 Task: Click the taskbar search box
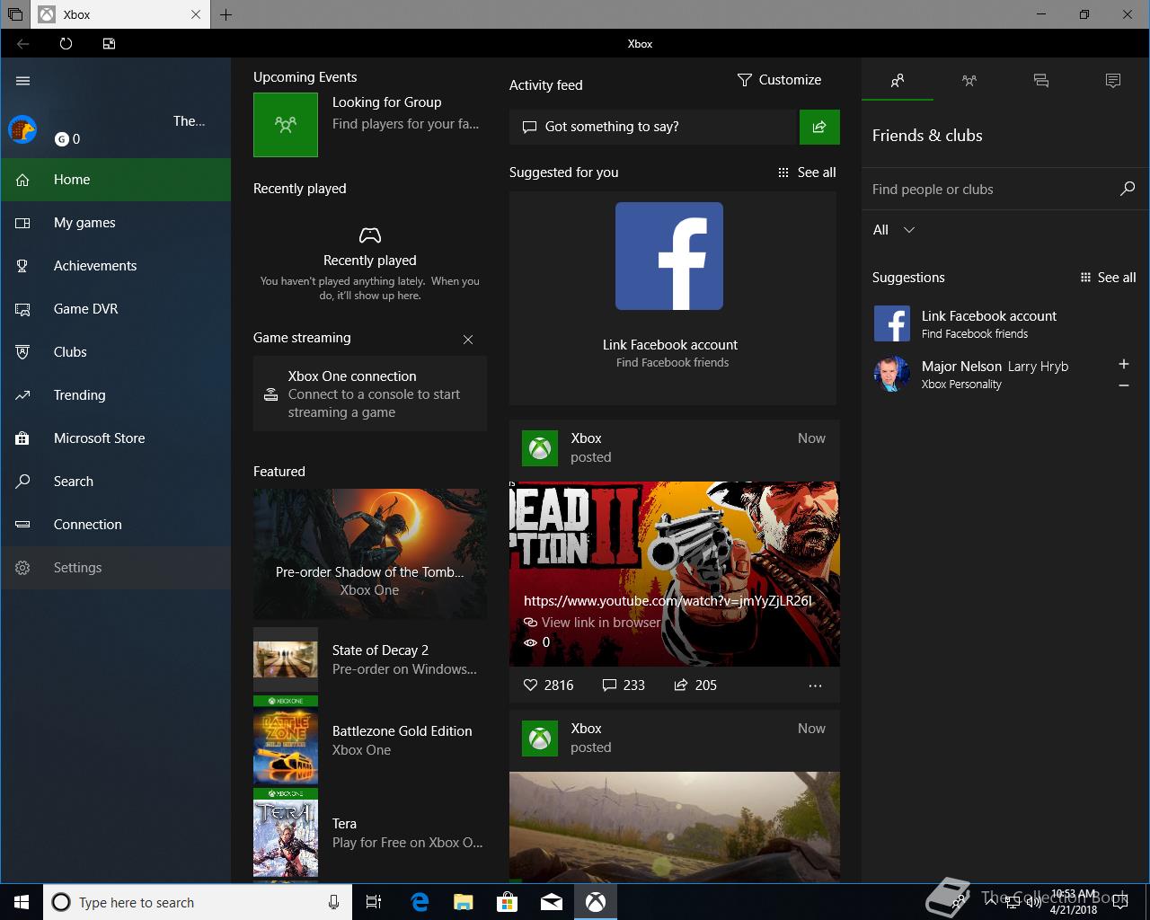point(198,902)
